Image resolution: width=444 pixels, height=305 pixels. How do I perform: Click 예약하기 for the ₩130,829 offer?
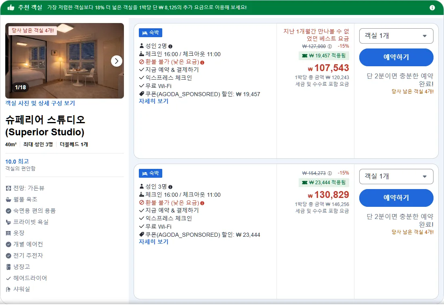396,198
